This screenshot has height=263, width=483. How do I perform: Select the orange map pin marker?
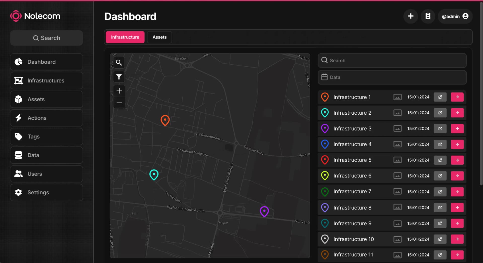pyautogui.click(x=165, y=120)
